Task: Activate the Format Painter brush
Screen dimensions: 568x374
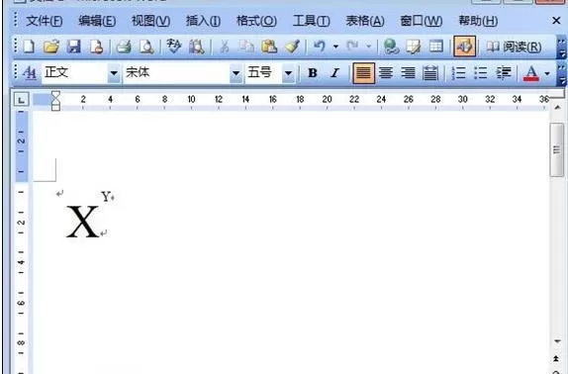Action: click(292, 47)
